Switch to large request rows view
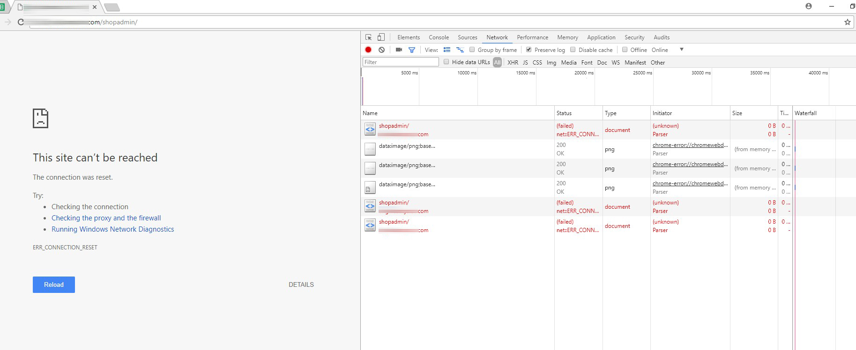The width and height of the screenshot is (856, 350). [447, 50]
